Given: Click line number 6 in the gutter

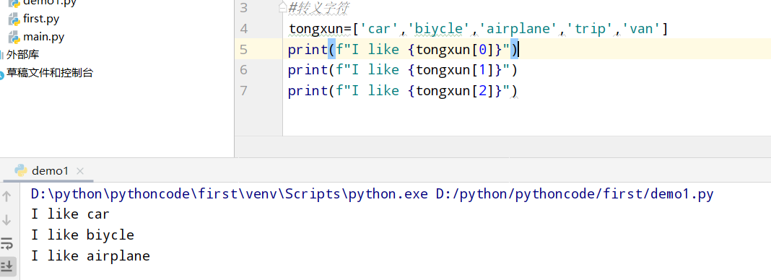Looking at the screenshot, I should pos(244,70).
